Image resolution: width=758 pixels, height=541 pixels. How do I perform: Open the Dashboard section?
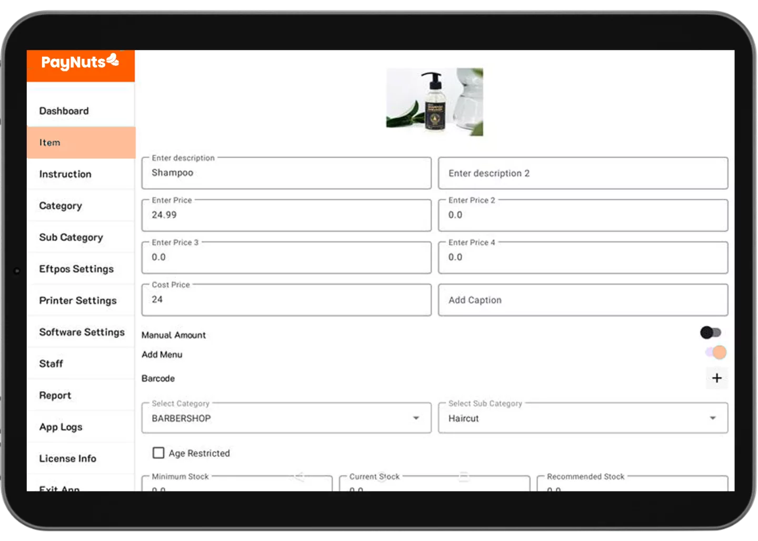(64, 111)
